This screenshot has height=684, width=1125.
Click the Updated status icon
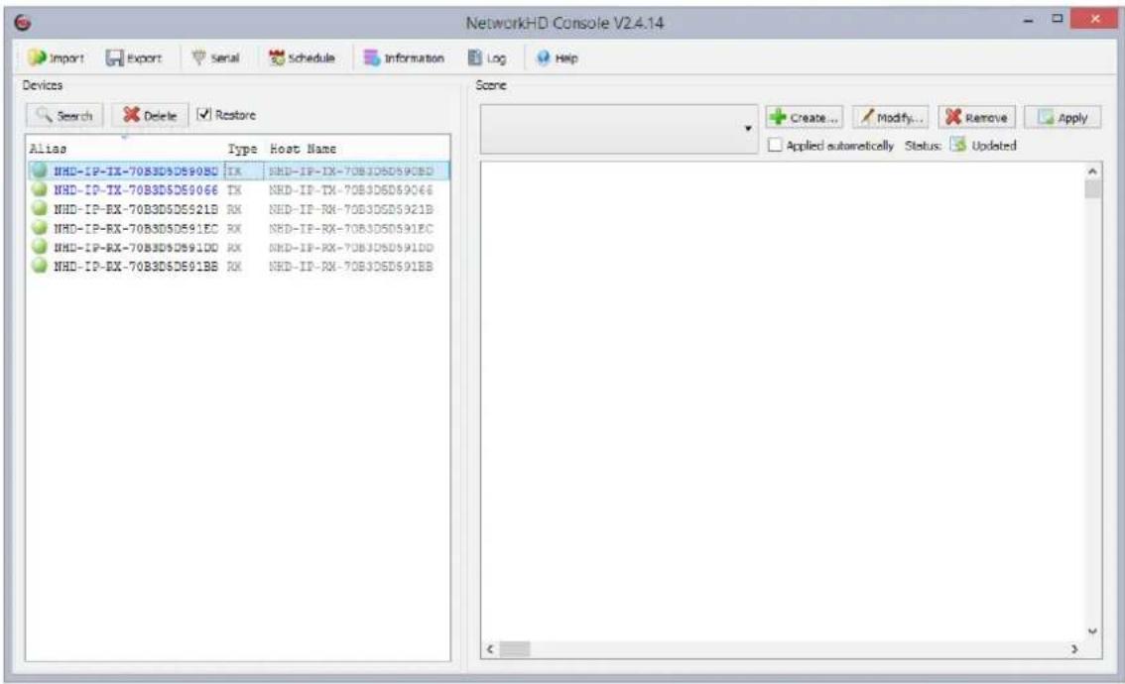coord(957,145)
